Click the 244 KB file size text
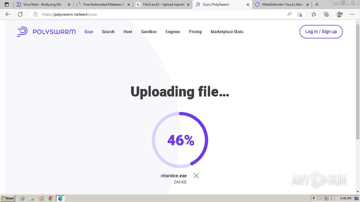Viewport: 360px width, 202px height. tap(180, 182)
